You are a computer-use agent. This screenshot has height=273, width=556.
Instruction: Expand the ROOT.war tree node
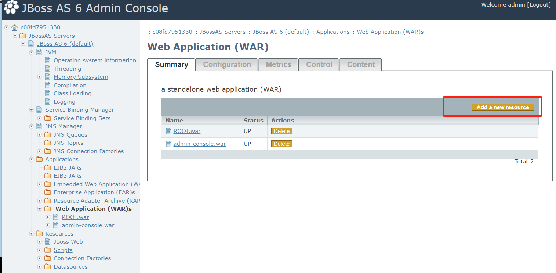point(48,217)
